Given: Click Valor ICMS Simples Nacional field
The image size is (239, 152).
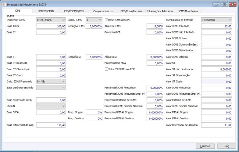Looking at the screenshot, I should 217,106.
